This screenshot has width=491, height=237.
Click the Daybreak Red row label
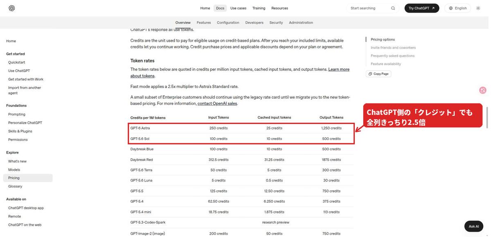(x=142, y=160)
